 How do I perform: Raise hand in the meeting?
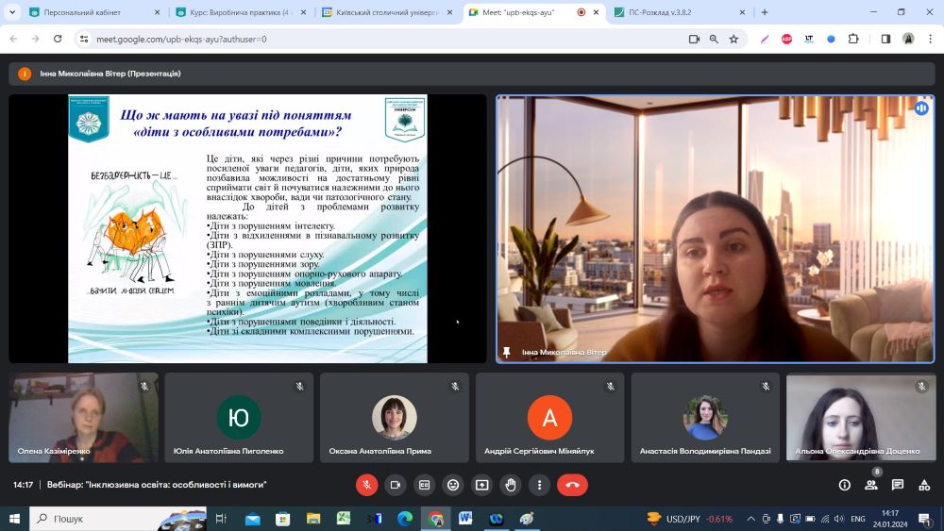[511, 485]
